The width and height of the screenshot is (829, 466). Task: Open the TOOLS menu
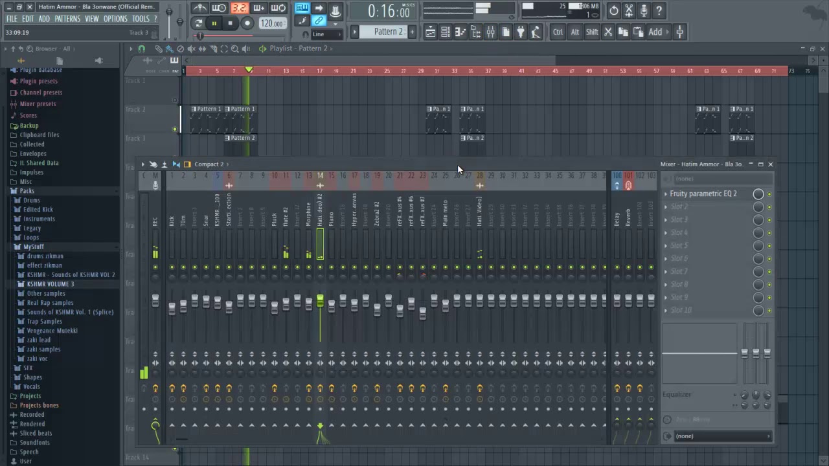[141, 19]
